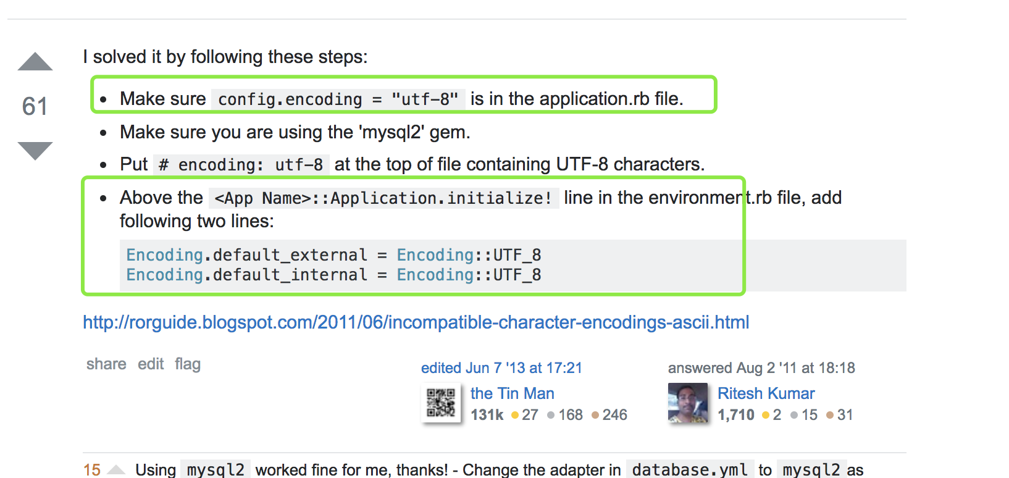
Task: Click the Tin Man's gold badge count
Action: pos(525,415)
